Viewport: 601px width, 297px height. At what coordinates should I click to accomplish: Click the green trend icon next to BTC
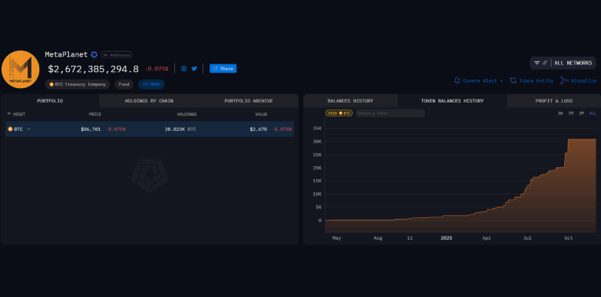28,129
